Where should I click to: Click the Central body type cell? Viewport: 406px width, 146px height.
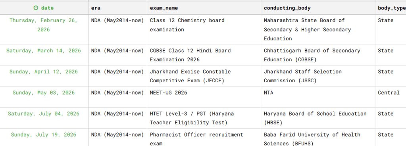[391, 97]
